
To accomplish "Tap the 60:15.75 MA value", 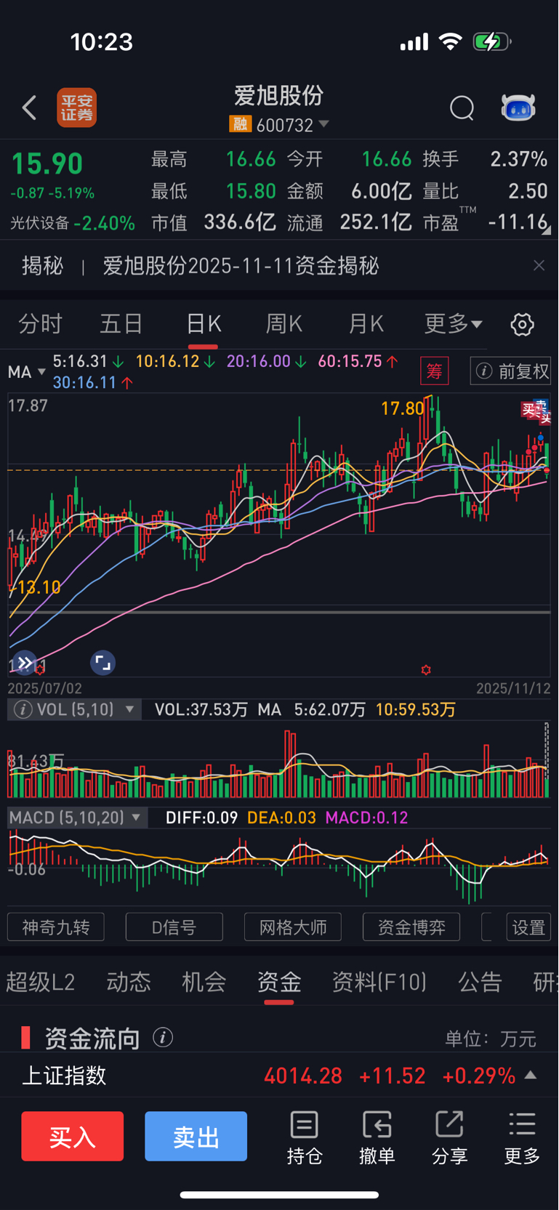I will (358, 361).
